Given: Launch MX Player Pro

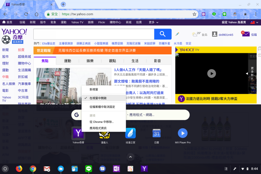Looking at the screenshot, I should [x=183, y=133].
